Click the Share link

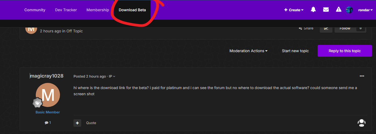(x=306, y=28)
